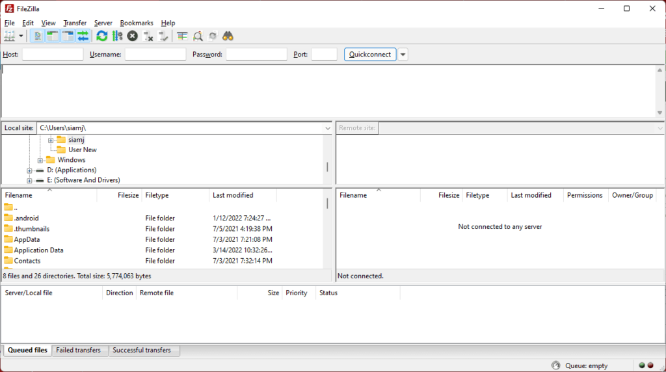This screenshot has width=666, height=372.
Task: Select D: (Applications) in tree
Action: click(72, 170)
